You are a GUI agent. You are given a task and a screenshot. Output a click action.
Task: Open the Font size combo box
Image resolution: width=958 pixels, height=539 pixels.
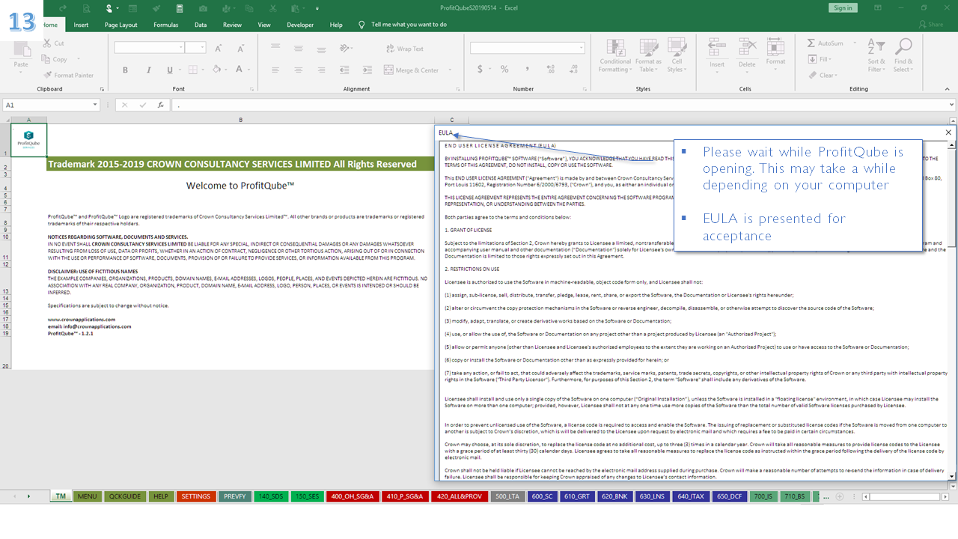pyautogui.click(x=195, y=48)
